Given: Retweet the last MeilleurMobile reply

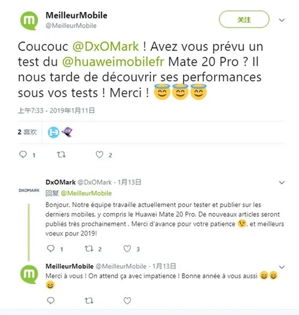Looking at the screenshot, I should (89, 301).
